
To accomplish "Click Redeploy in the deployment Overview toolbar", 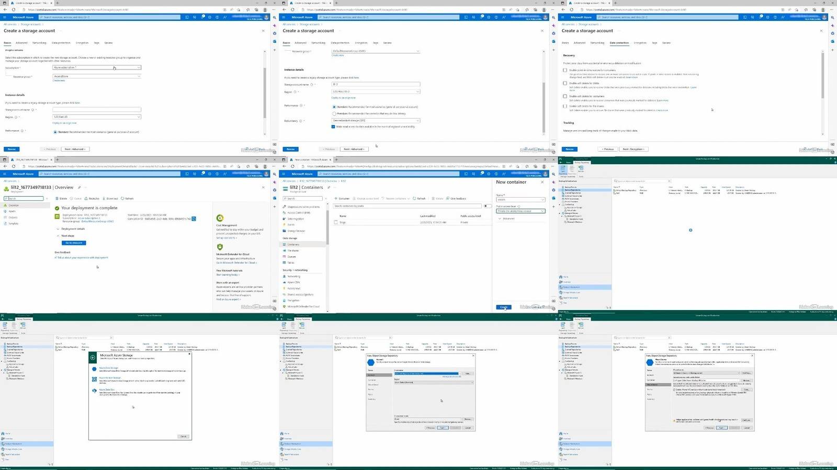I will pos(92,199).
